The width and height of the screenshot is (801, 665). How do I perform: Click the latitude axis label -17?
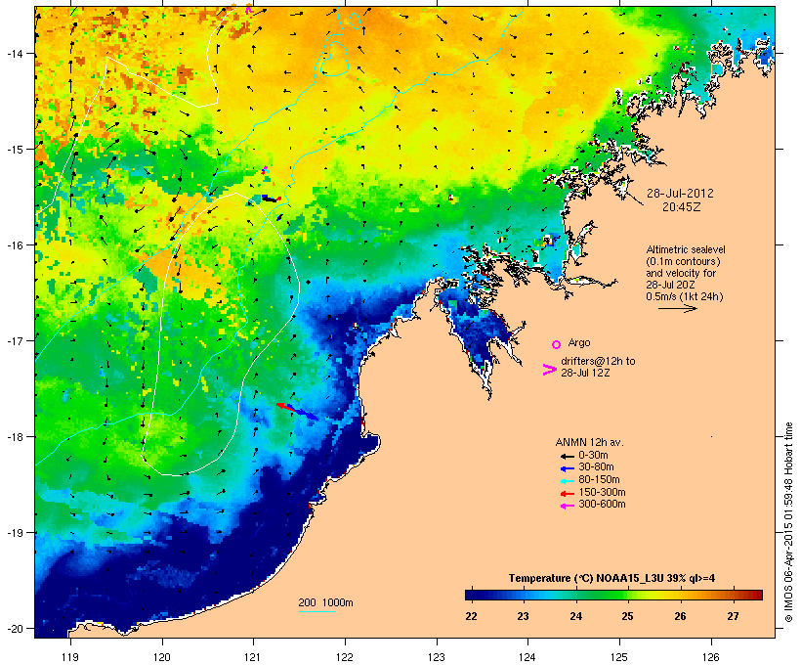pyautogui.click(x=14, y=340)
